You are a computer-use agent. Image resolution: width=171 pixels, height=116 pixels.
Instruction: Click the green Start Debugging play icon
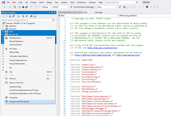(72, 7)
